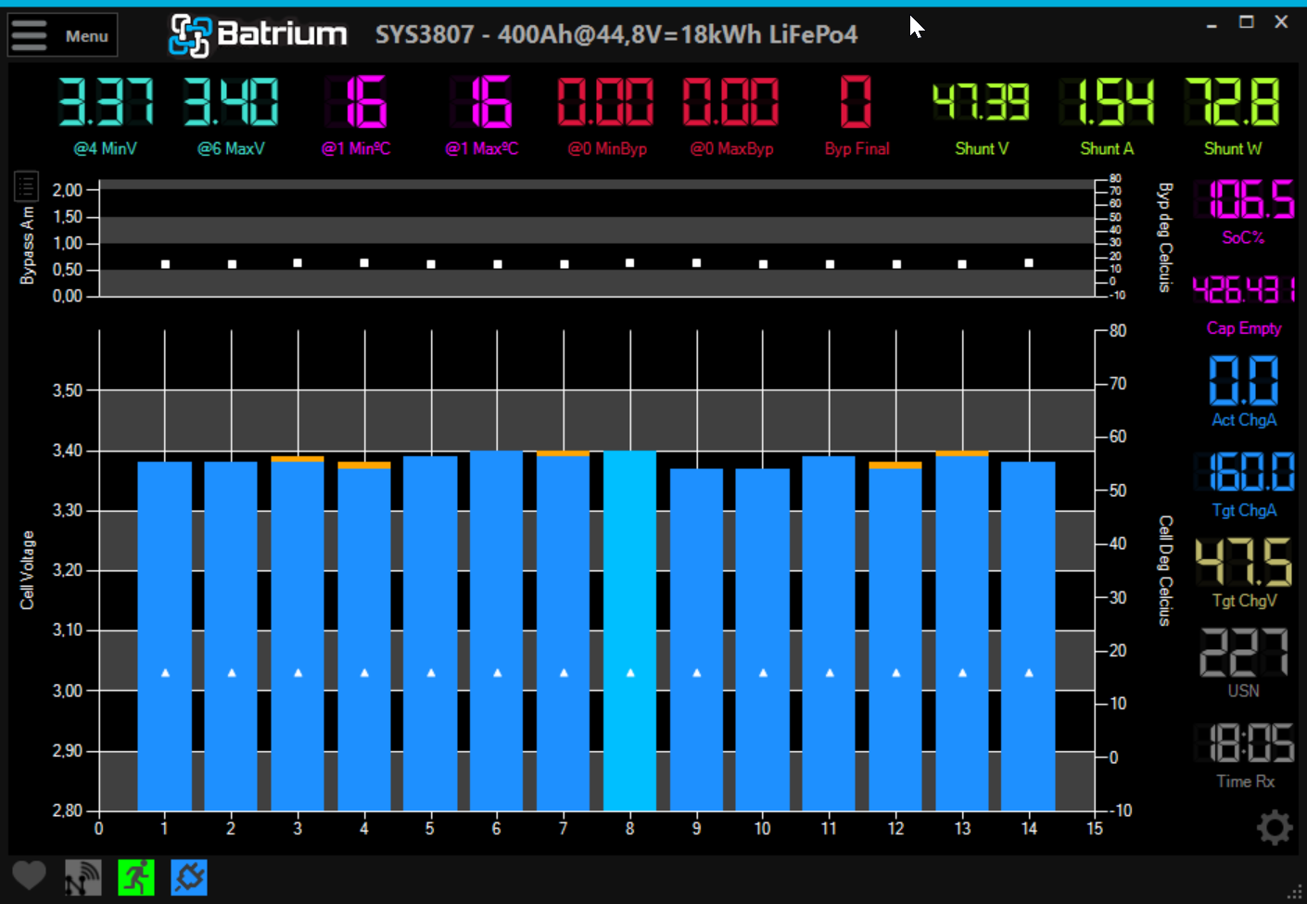The image size is (1307, 904).
Task: Click the USN 227 display
Action: [x=1243, y=663]
